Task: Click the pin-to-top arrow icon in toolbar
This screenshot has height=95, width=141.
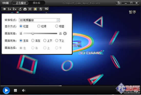Action: click(x=4, y=9)
